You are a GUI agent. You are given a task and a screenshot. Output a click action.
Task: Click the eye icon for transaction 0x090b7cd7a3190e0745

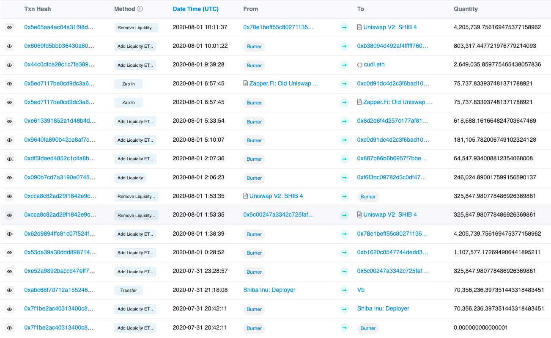click(9, 178)
